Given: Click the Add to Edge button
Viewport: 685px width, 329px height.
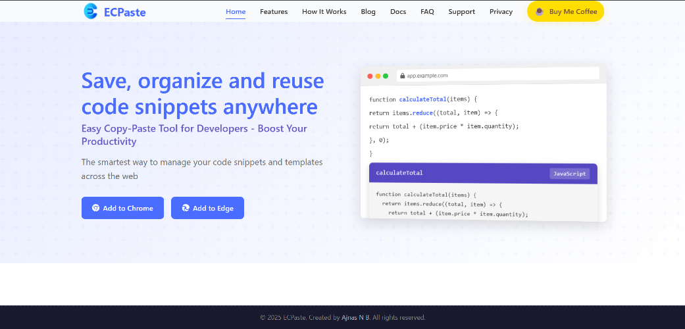Looking at the screenshot, I should (x=207, y=208).
